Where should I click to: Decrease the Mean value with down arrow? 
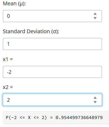95,18
